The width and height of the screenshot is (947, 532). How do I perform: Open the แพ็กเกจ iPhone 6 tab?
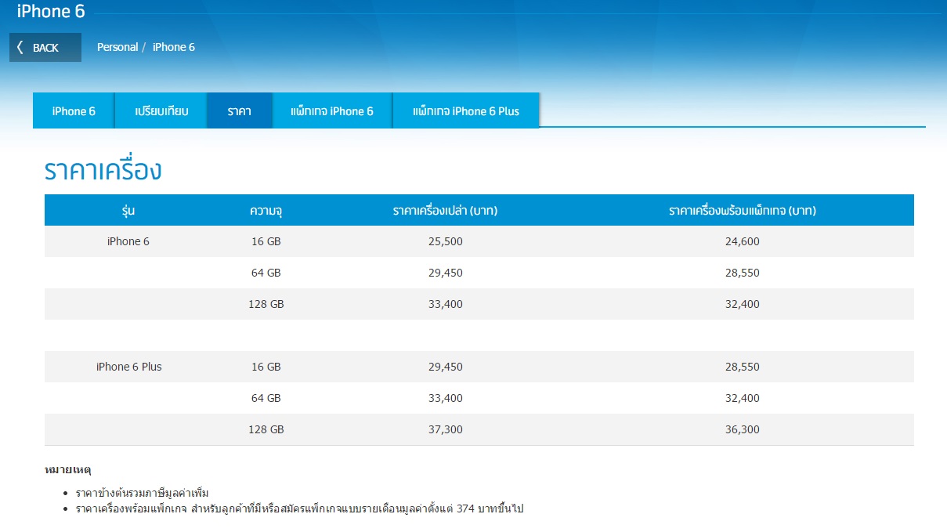332,111
